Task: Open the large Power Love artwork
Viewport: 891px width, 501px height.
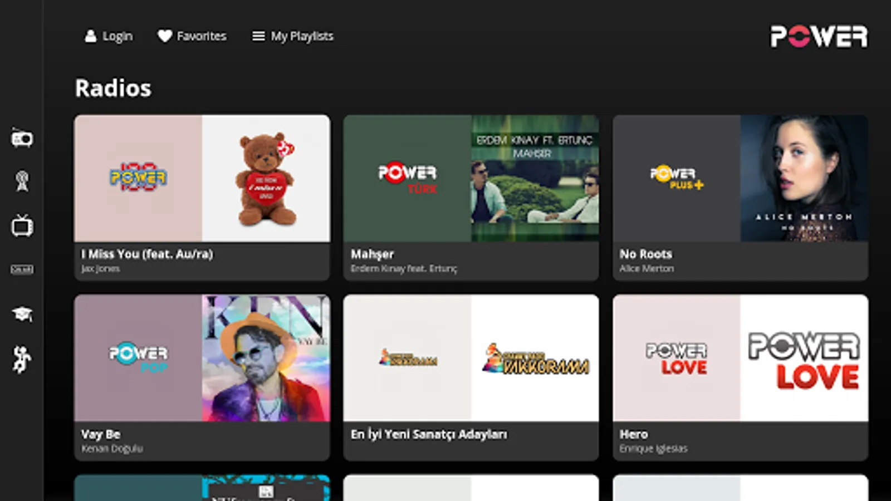Action: [x=804, y=358]
